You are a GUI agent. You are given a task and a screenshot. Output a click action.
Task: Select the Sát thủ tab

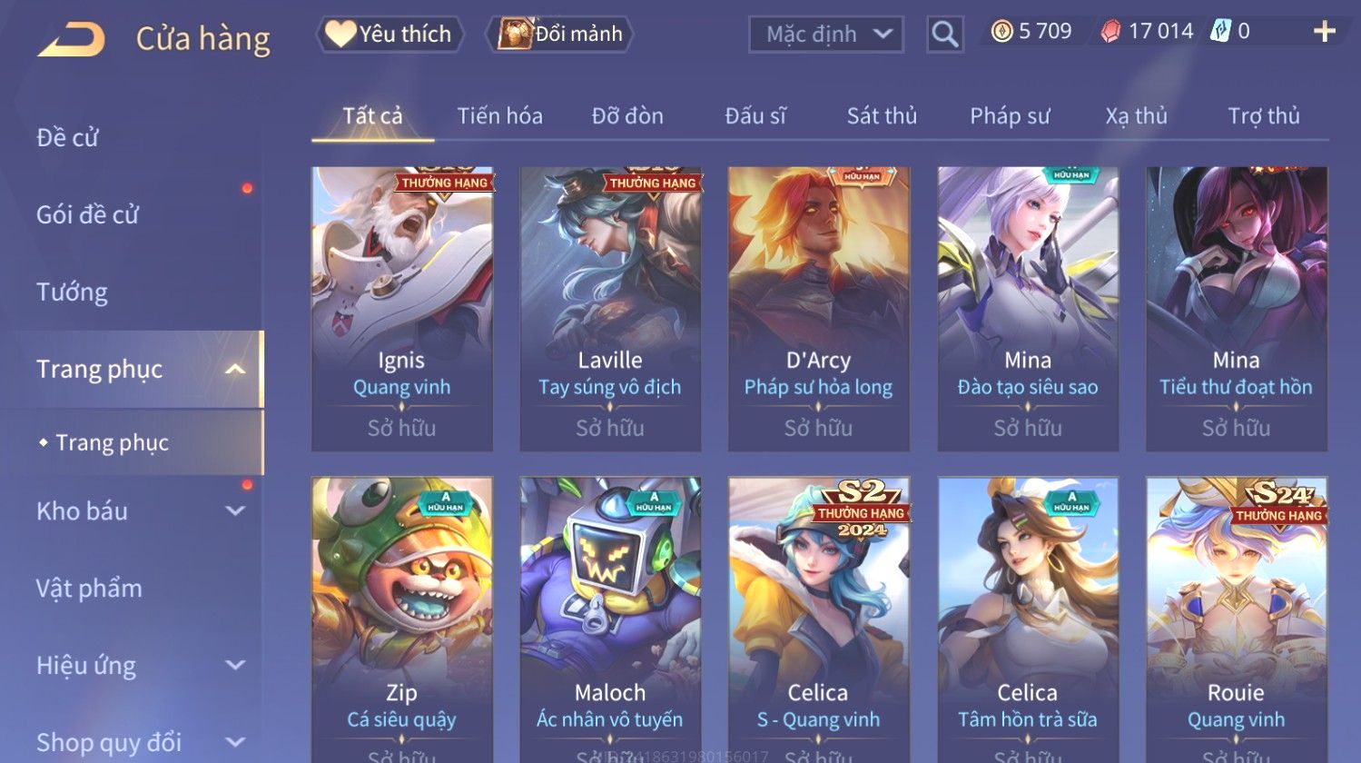[x=882, y=116]
